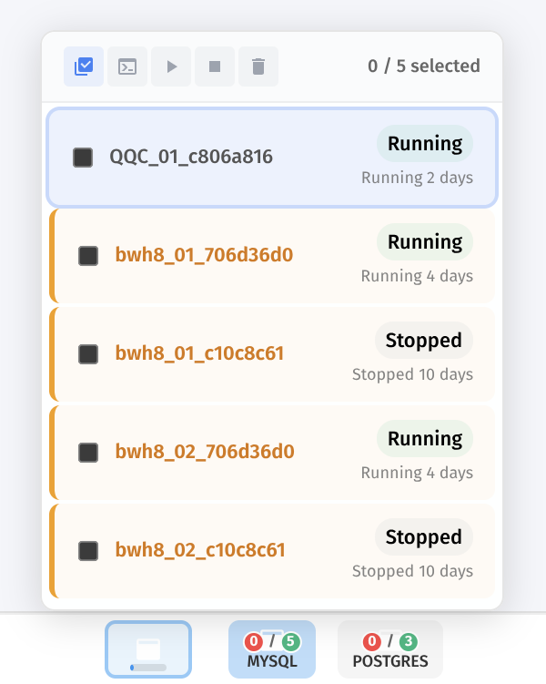Screen dimensions: 546x684
Task: Click Running badge of QQC_01_c806a816
Action: point(425,144)
